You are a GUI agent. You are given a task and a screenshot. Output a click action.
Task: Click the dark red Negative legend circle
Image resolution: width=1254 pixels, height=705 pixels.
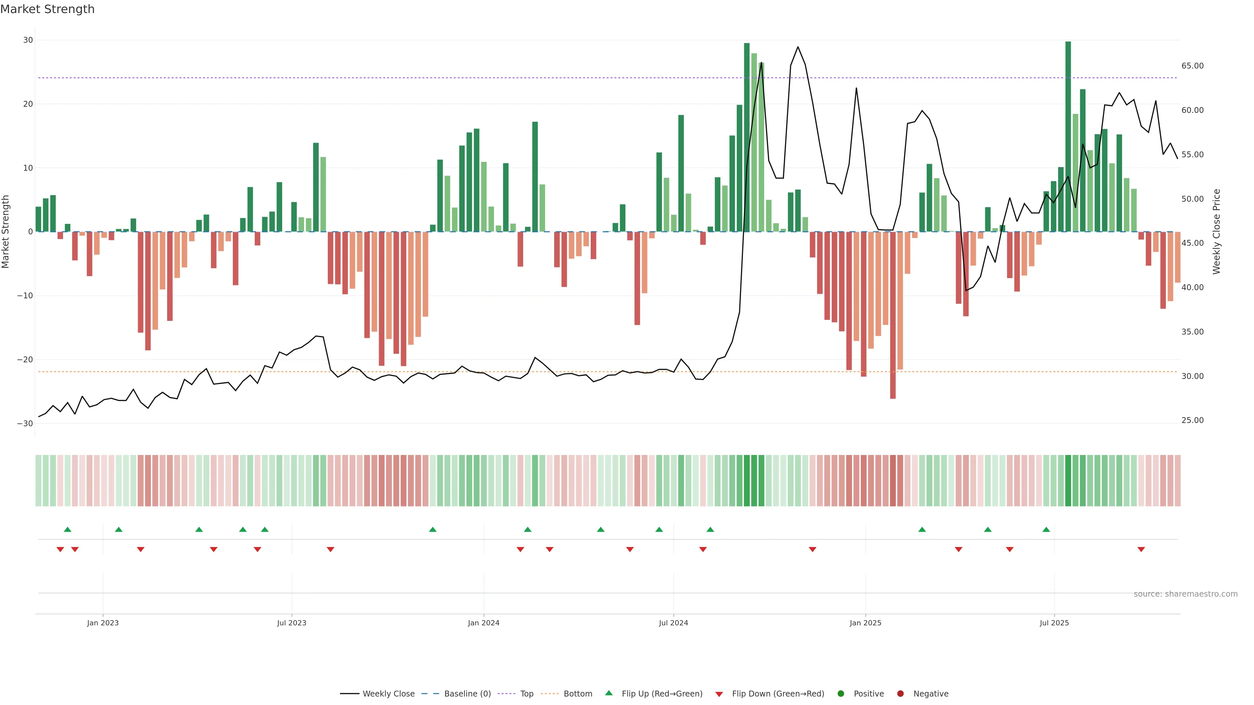click(x=900, y=694)
